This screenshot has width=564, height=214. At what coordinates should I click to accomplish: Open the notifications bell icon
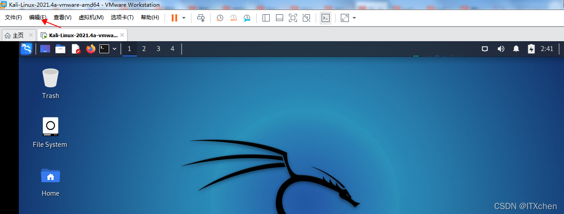(x=516, y=49)
